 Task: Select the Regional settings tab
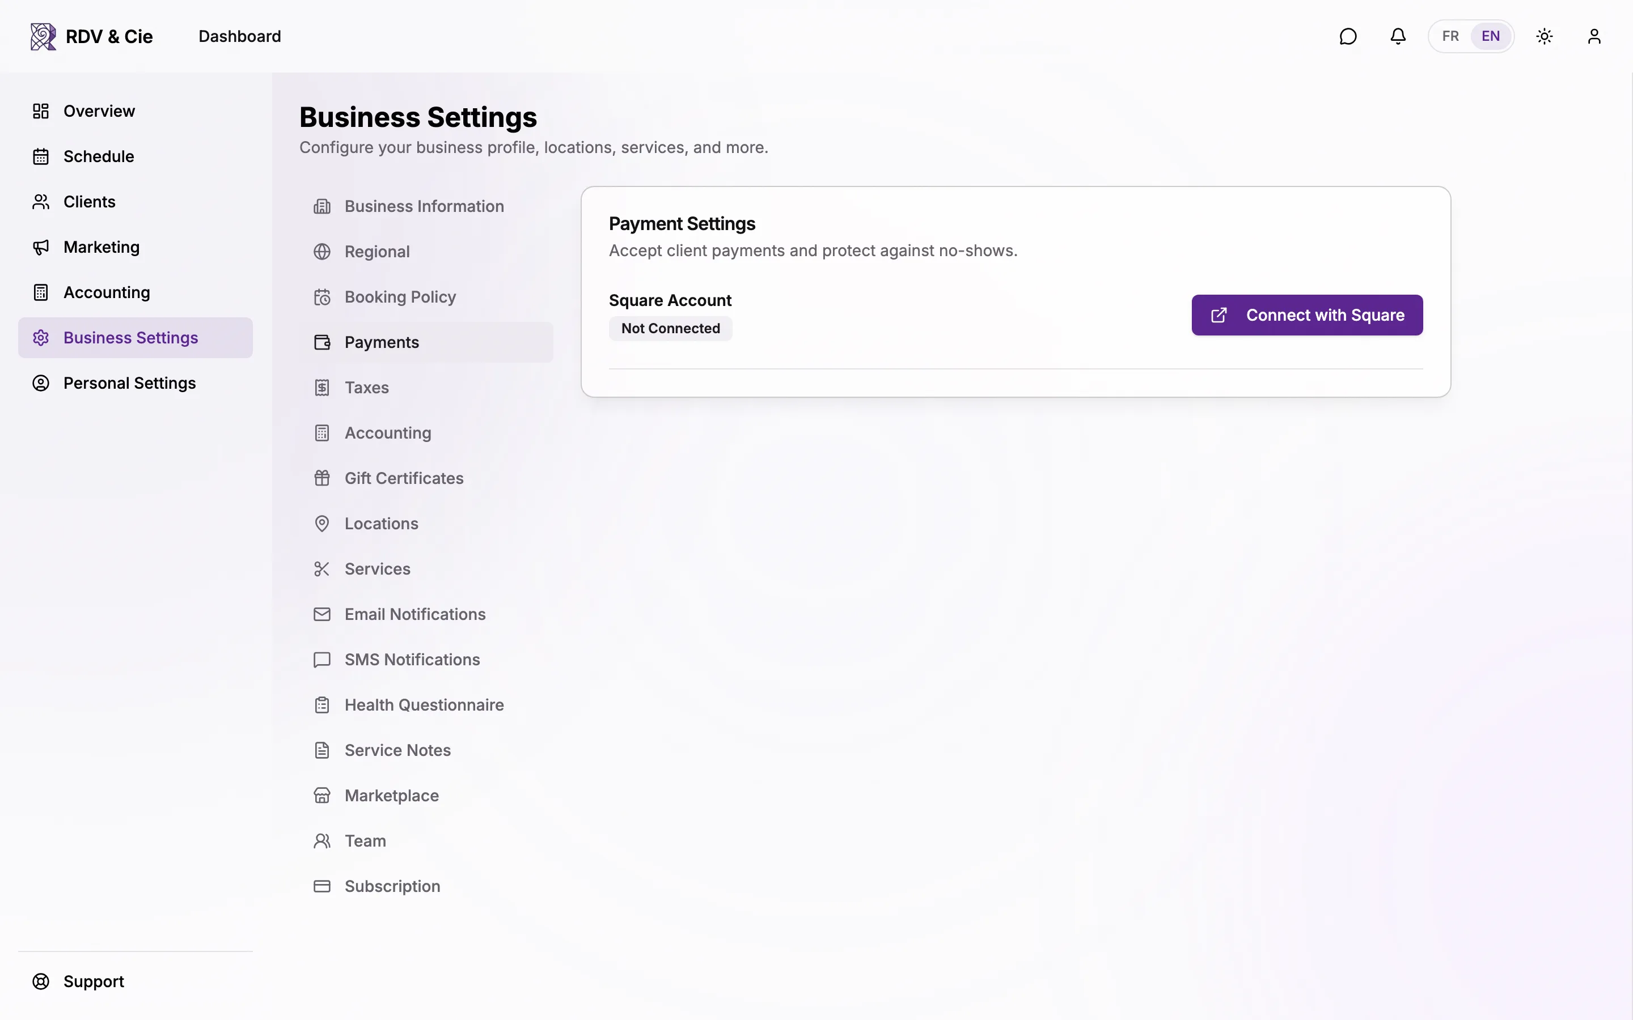point(426,252)
